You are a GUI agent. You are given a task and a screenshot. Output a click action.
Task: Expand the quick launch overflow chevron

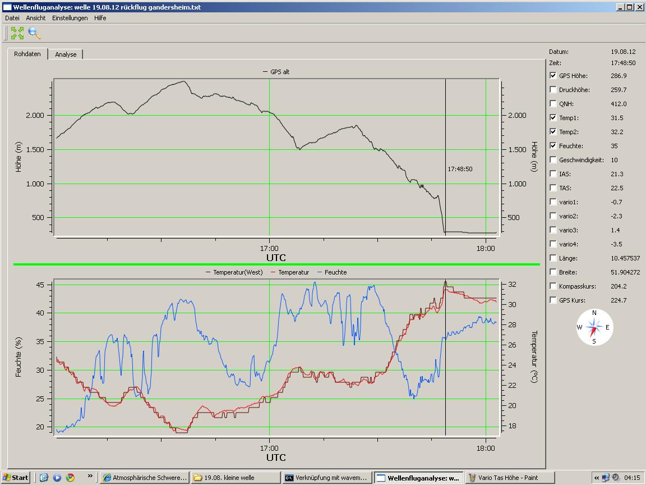click(x=90, y=476)
